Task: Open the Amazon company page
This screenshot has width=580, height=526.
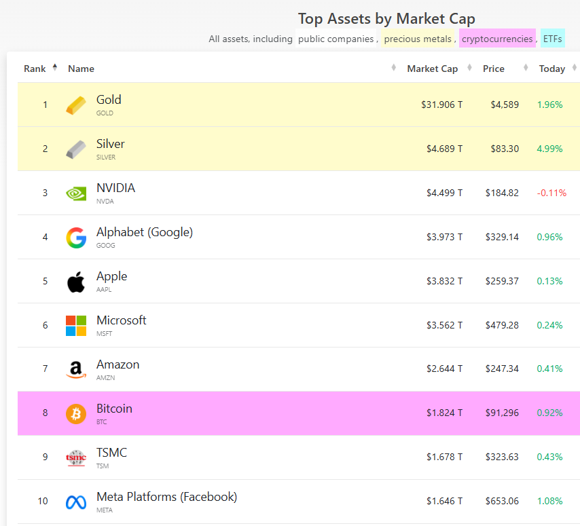Action: pyautogui.click(x=118, y=364)
